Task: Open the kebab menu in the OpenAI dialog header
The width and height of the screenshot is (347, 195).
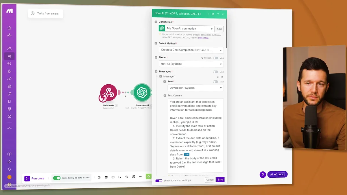Action: point(208,14)
